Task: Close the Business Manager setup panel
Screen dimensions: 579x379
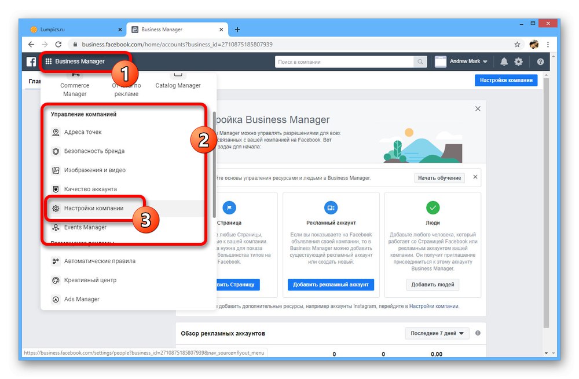Action: [x=478, y=109]
